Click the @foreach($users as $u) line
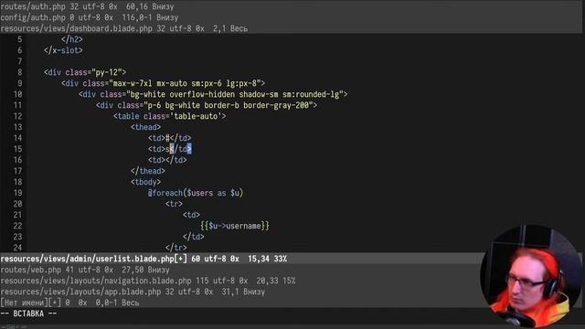Image resolution: width=585 pixels, height=329 pixels. point(196,193)
